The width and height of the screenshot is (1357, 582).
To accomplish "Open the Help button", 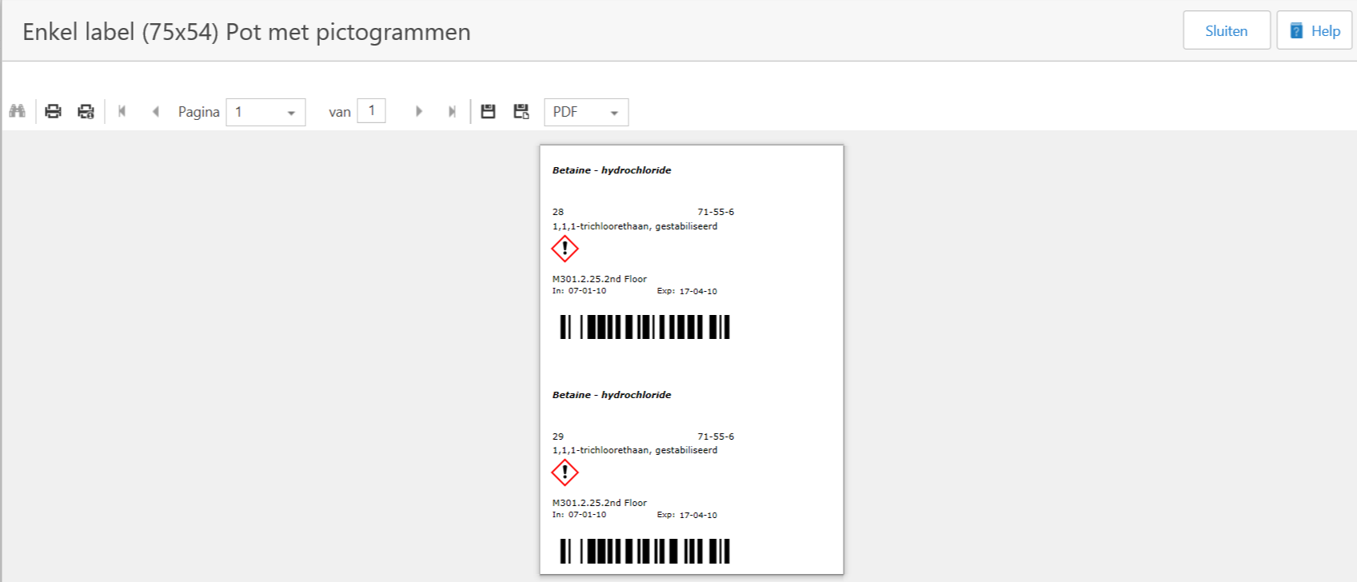I will click(1314, 30).
